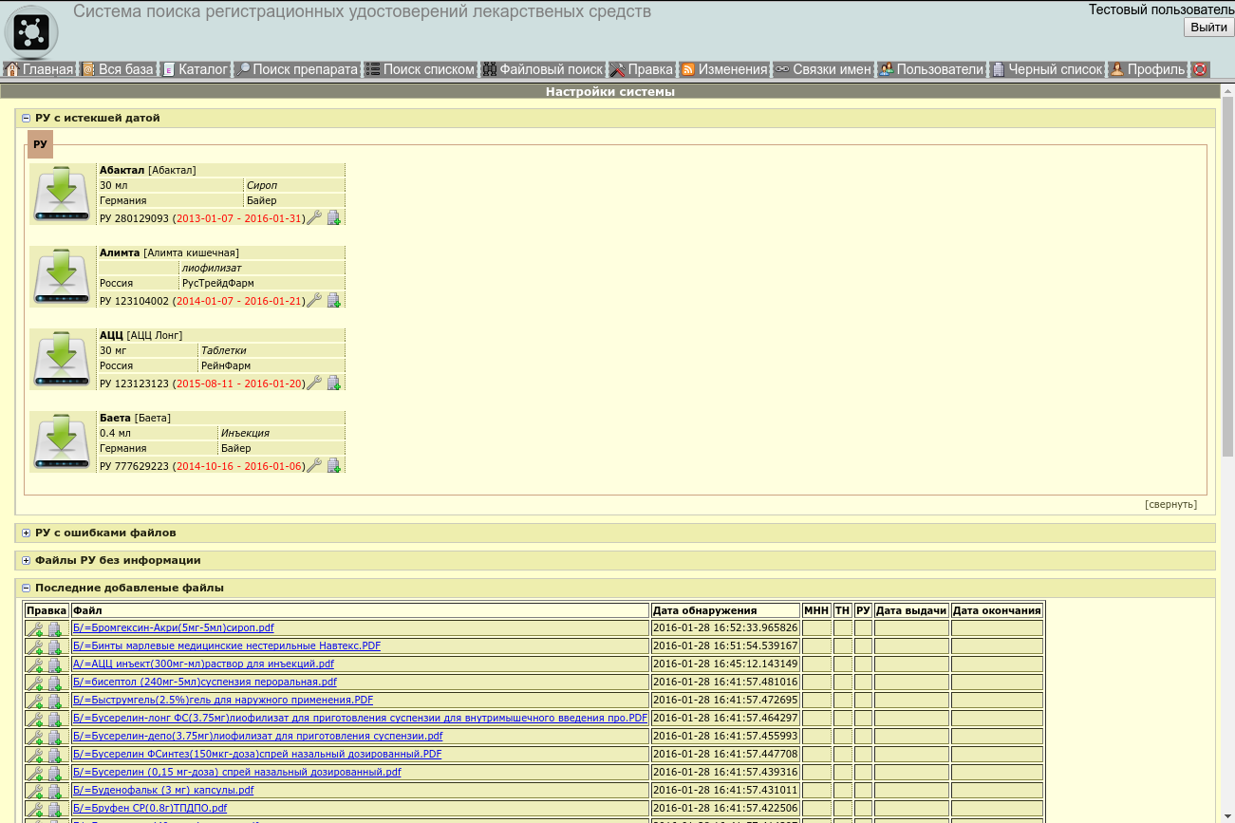Open the Буденофальк (3 мг) капсулы.pdf link

163,791
